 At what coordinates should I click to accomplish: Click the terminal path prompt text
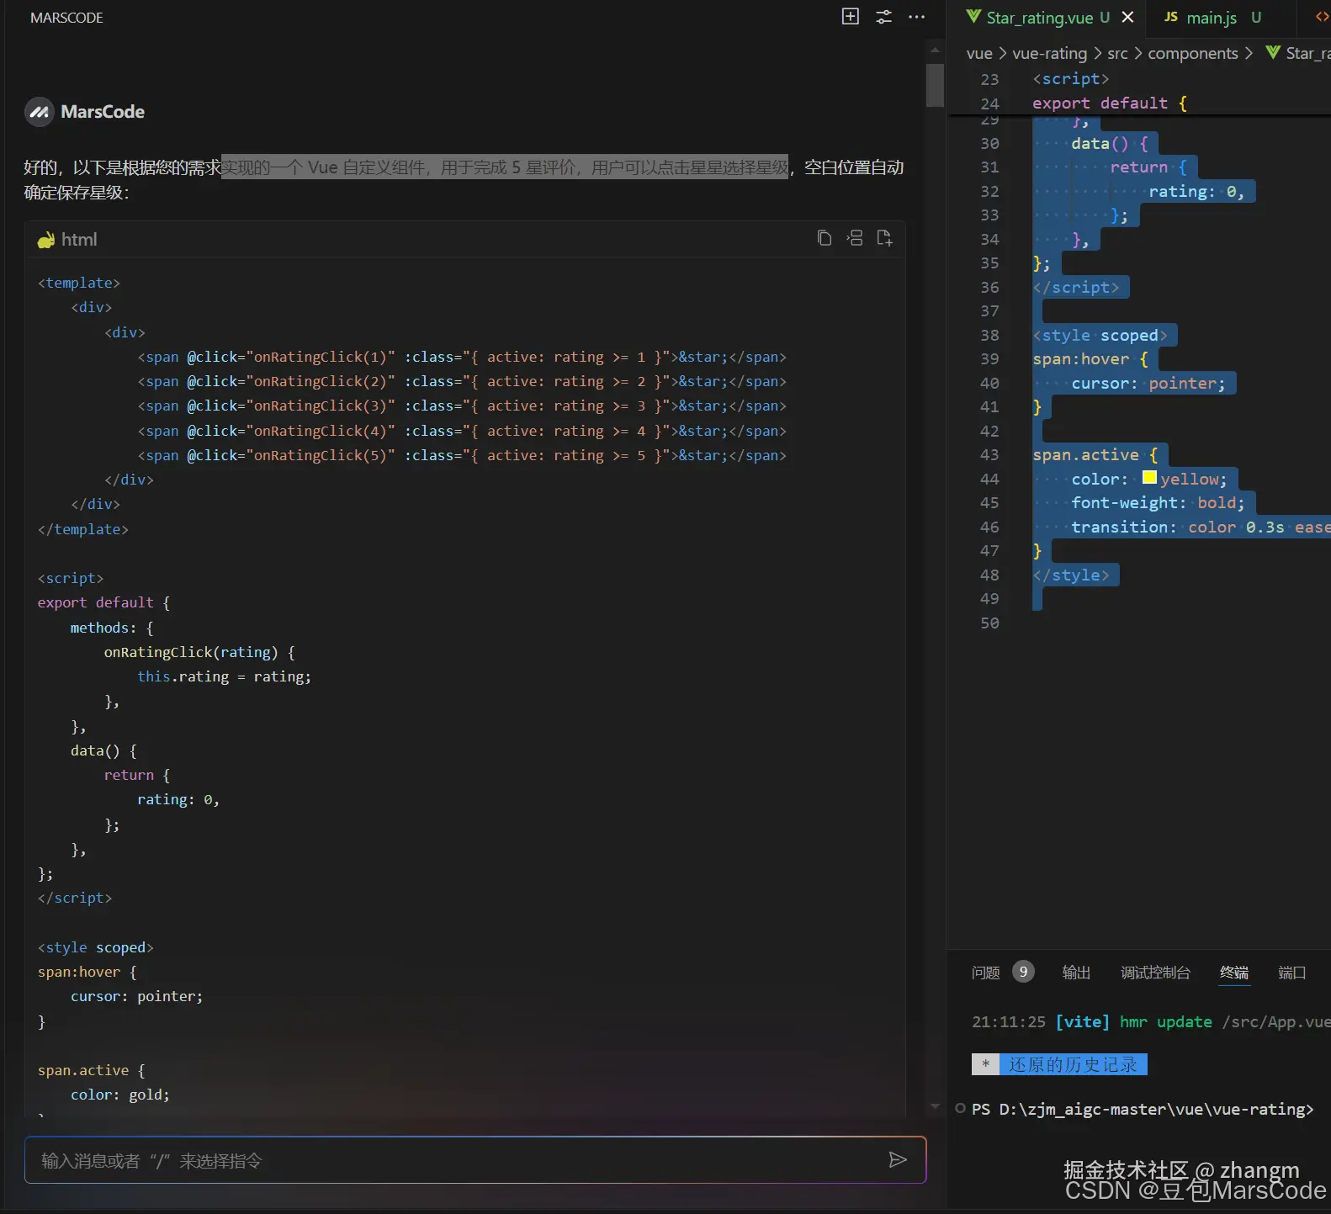[1143, 1109]
